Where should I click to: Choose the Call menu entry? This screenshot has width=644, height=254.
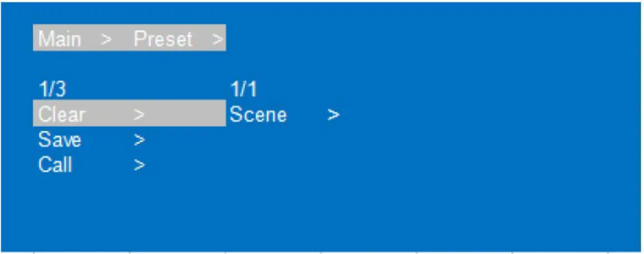[55, 165]
